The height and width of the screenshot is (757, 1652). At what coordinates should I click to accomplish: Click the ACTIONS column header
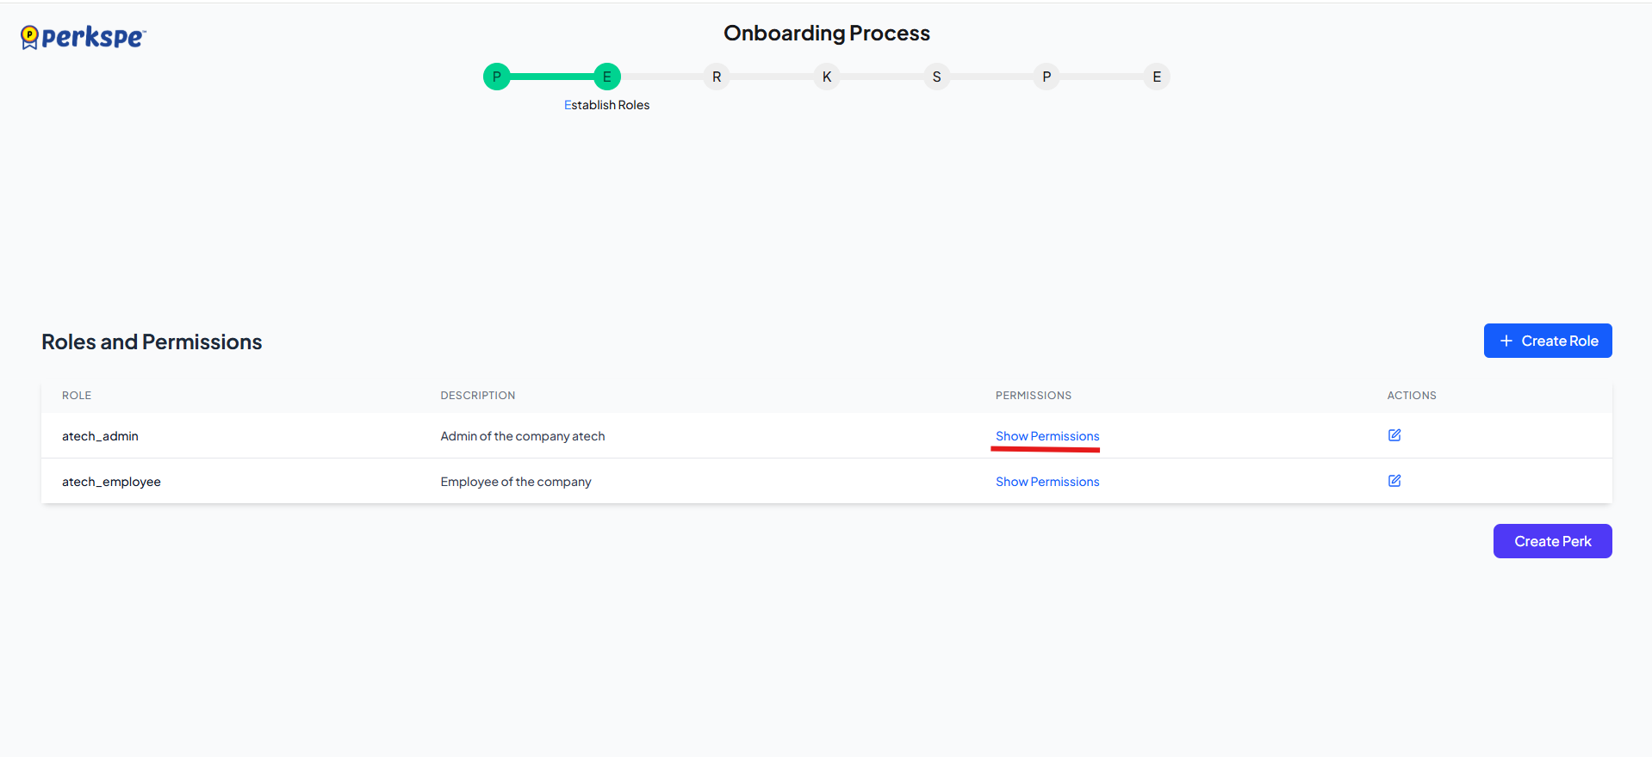click(1412, 396)
